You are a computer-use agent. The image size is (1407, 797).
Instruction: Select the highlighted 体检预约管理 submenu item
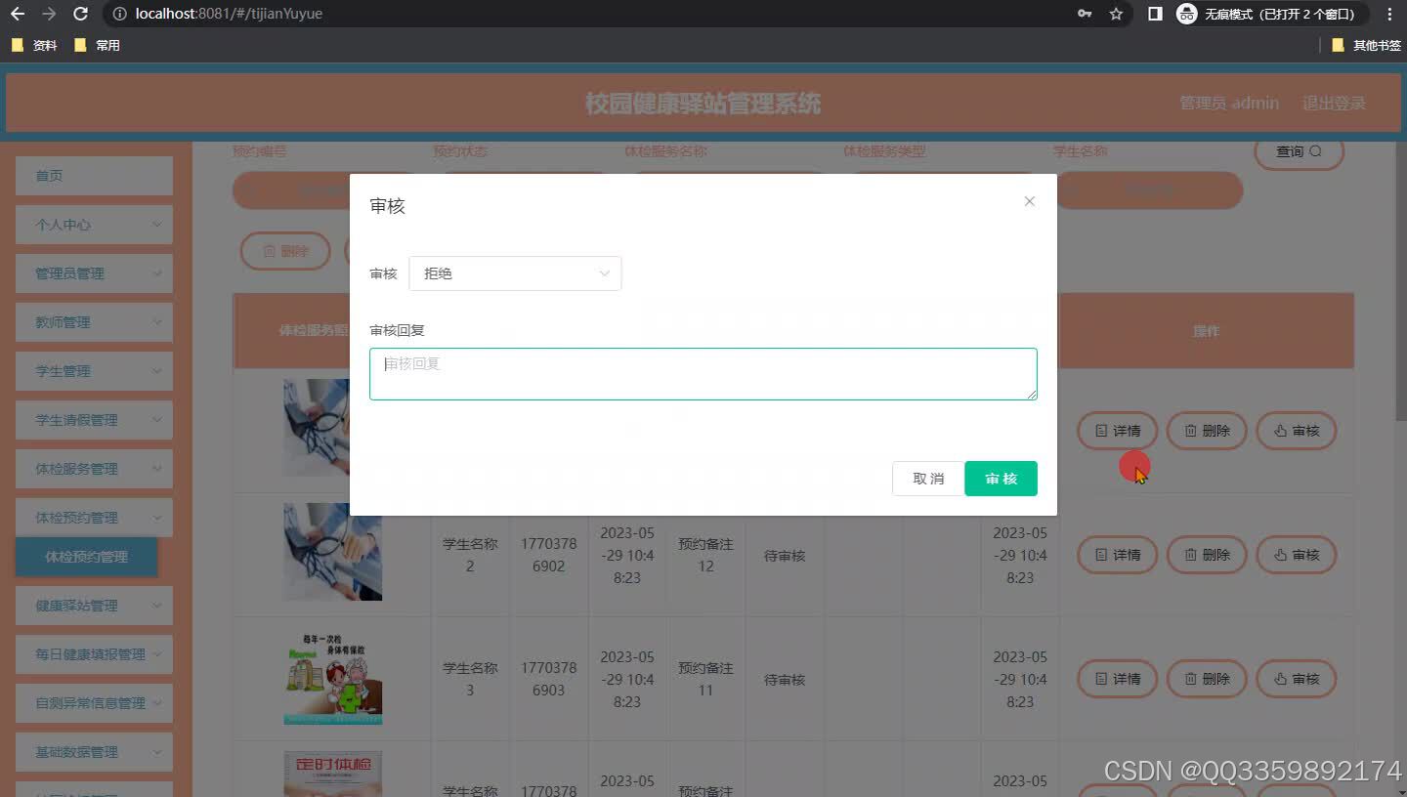pyautogui.click(x=86, y=557)
